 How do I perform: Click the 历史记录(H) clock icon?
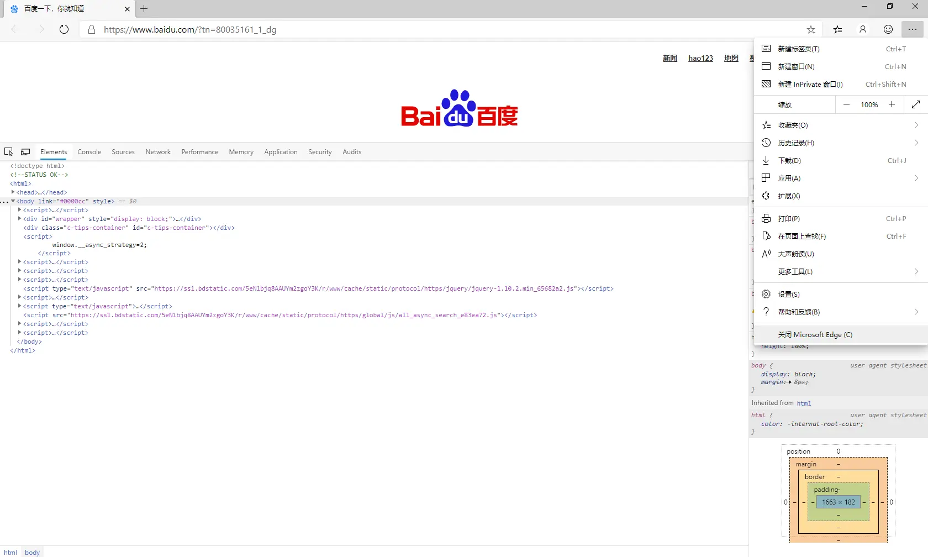766,143
